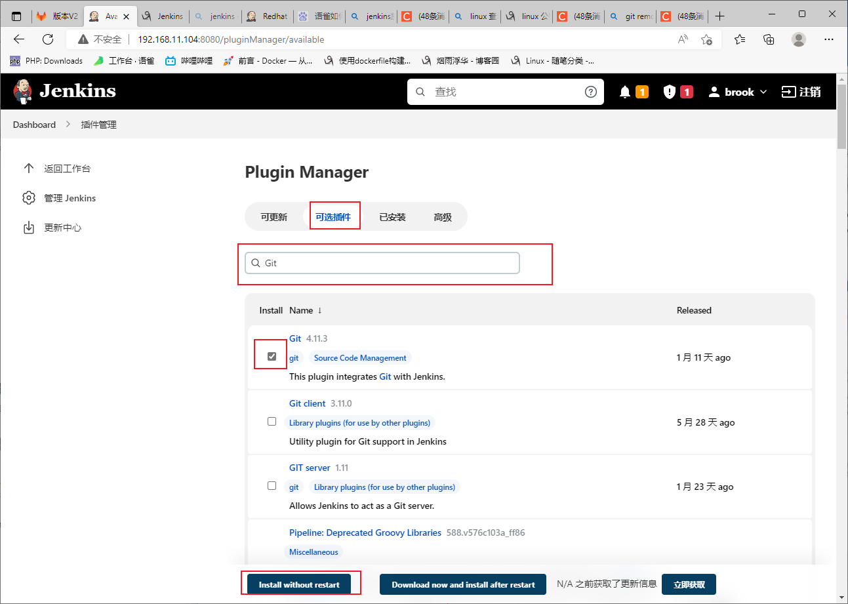848x604 pixels.
Task: Click the 返回工作台 up arrow icon
Action: (29, 168)
